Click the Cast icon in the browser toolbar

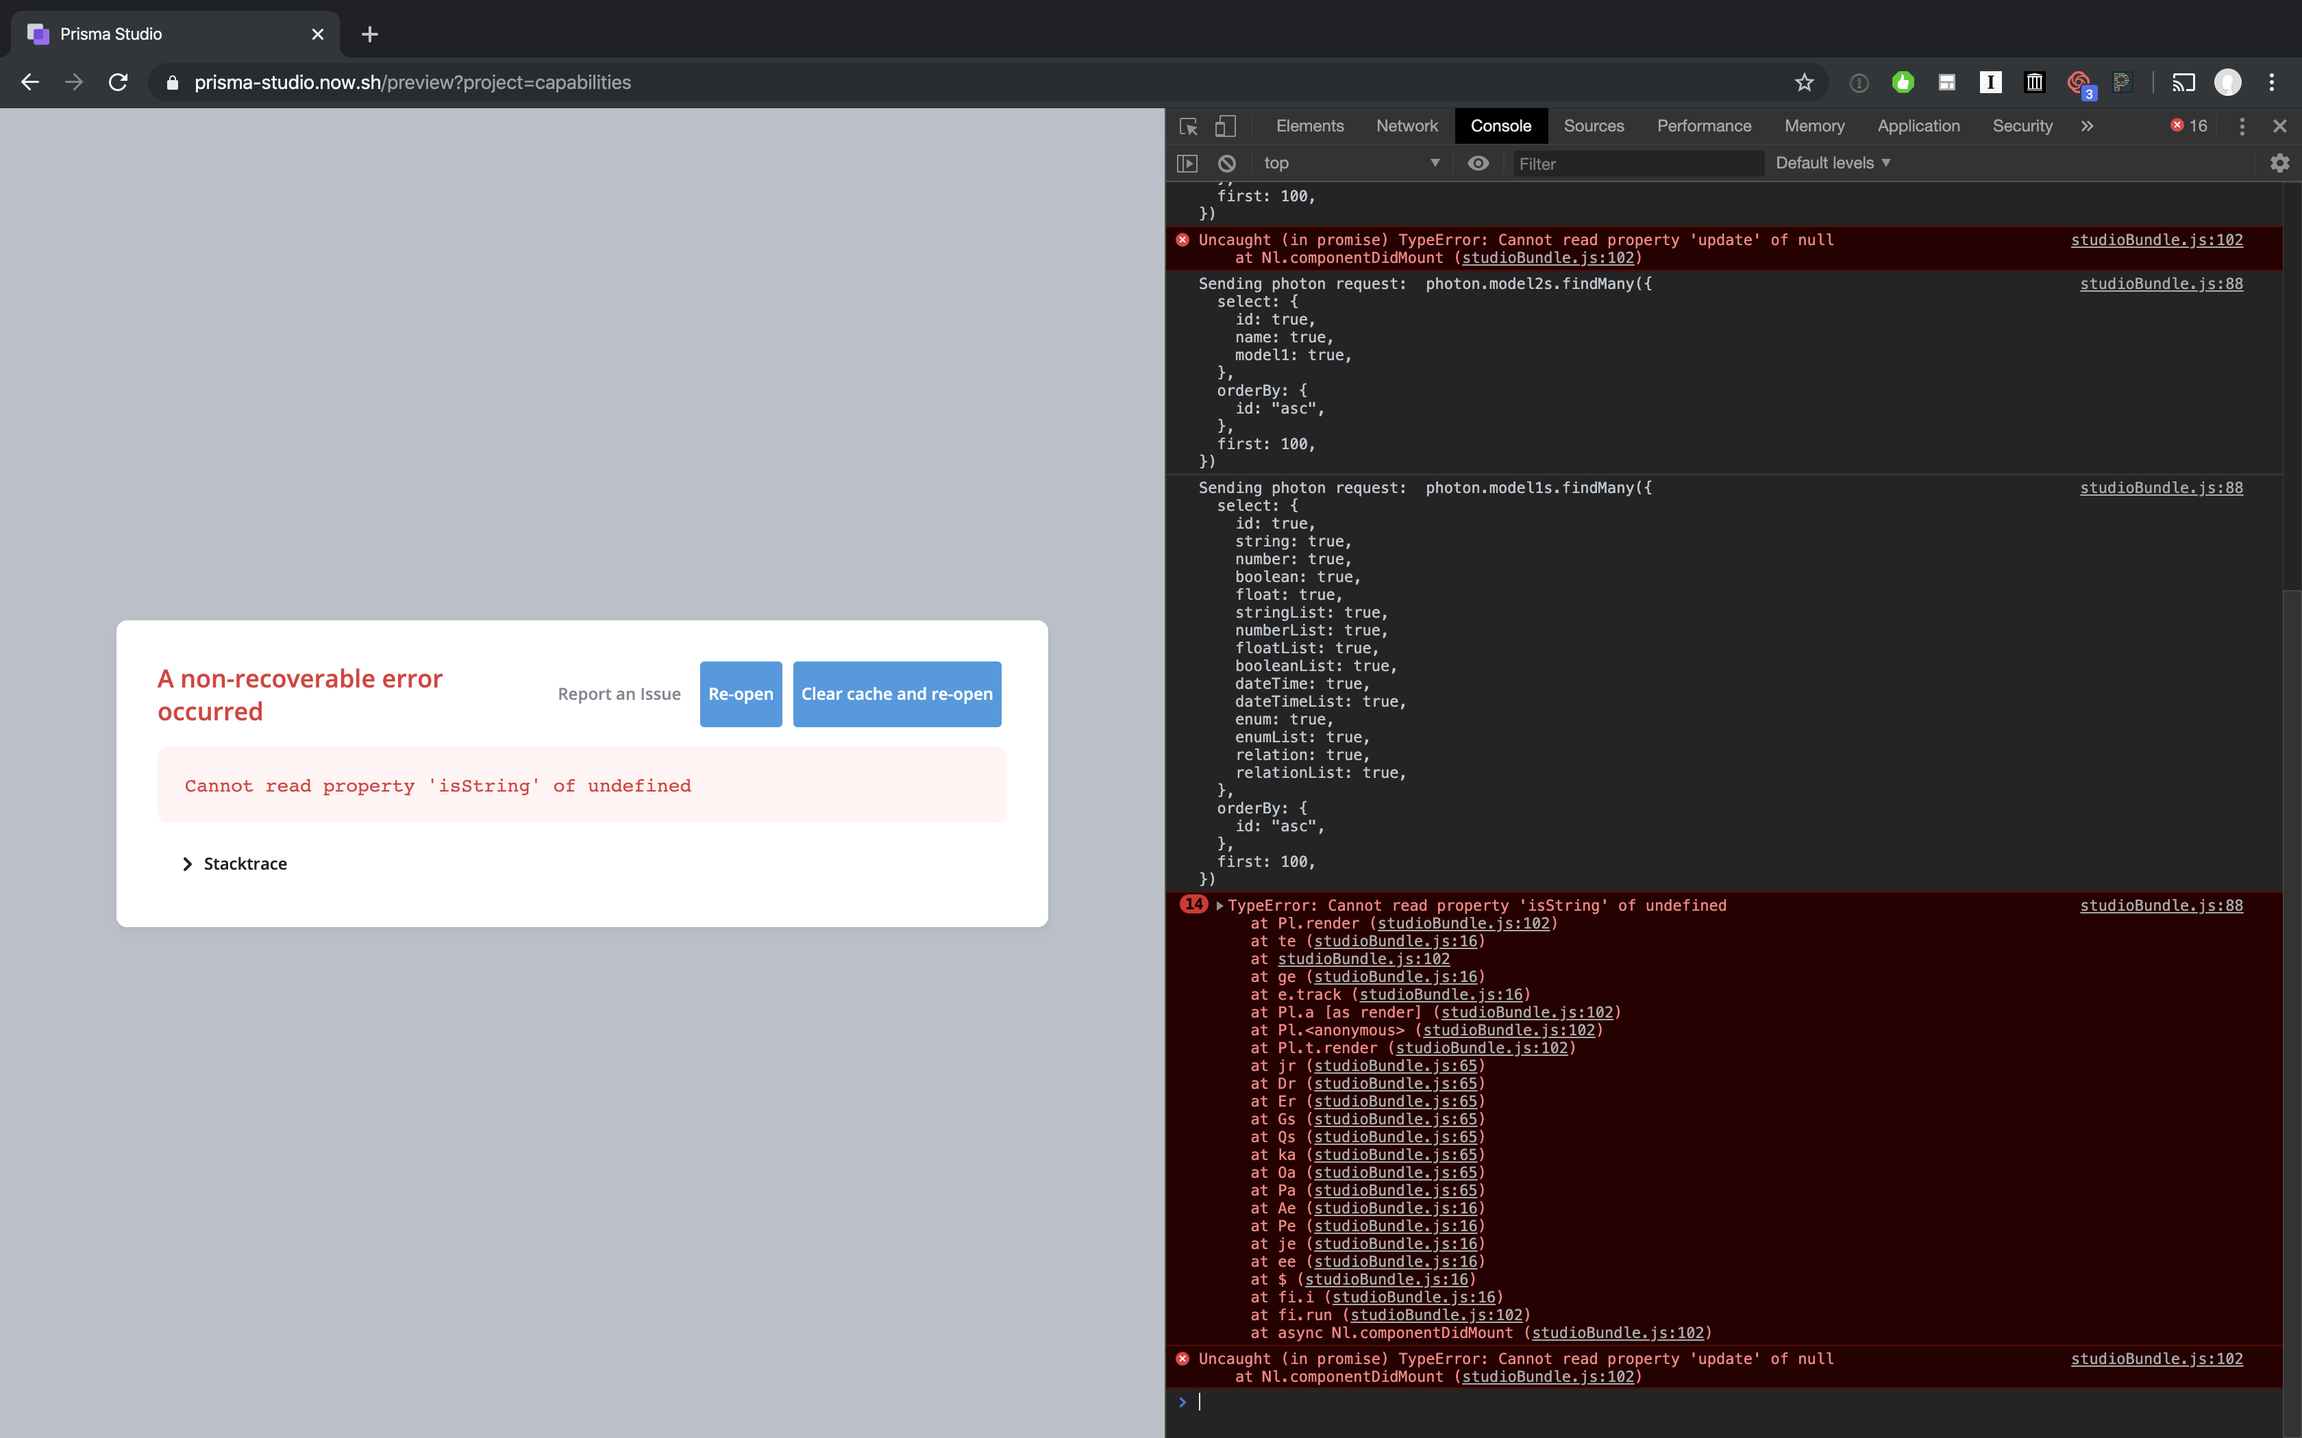tap(2182, 83)
